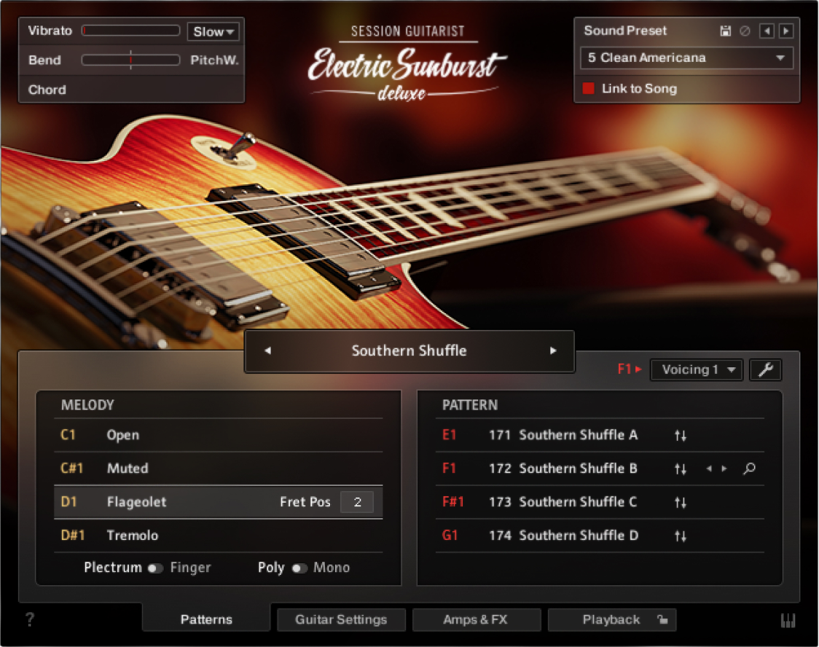Screen dimensions: 819x647
Task: Click the transpose arrows on Southern Shuffle A
Action: pyautogui.click(x=681, y=435)
